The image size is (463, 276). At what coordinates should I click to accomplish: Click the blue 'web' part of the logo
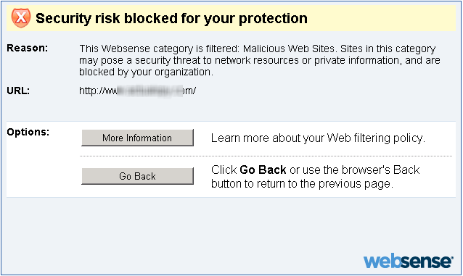point(382,261)
